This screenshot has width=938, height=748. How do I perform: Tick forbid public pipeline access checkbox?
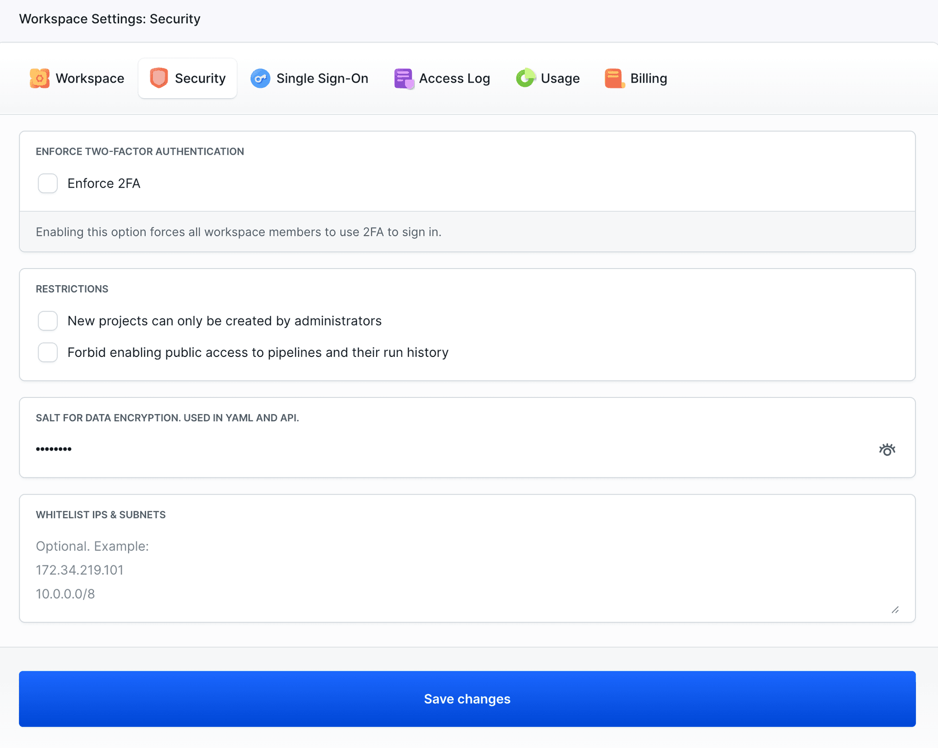point(48,353)
